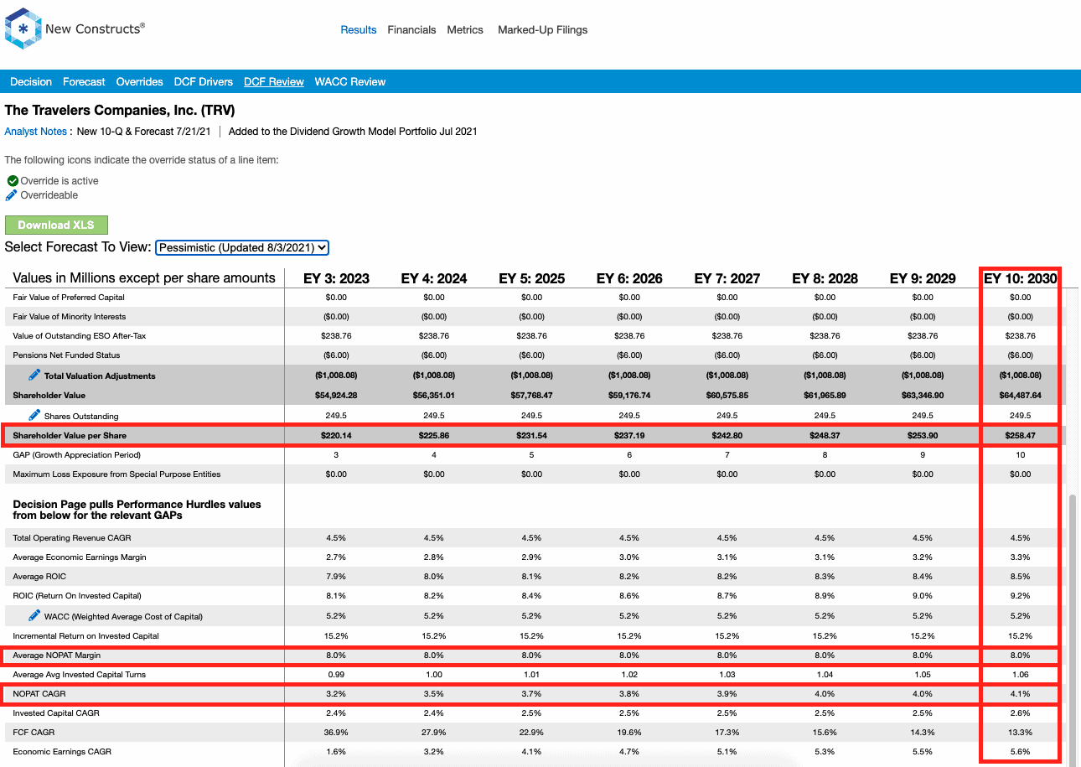The image size is (1081, 767).
Task: Click the EY 3: 2023 column header
Action: click(x=336, y=278)
